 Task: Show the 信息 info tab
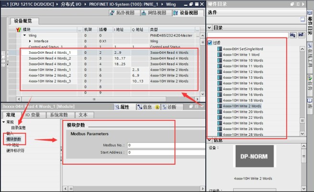pyautogui.click(x=147, y=107)
